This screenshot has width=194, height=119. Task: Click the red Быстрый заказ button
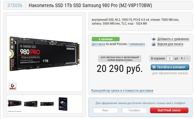pyautogui.click(x=169, y=110)
